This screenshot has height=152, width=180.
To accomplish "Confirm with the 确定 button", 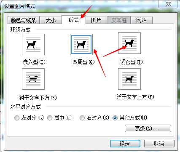I will click(x=125, y=144).
